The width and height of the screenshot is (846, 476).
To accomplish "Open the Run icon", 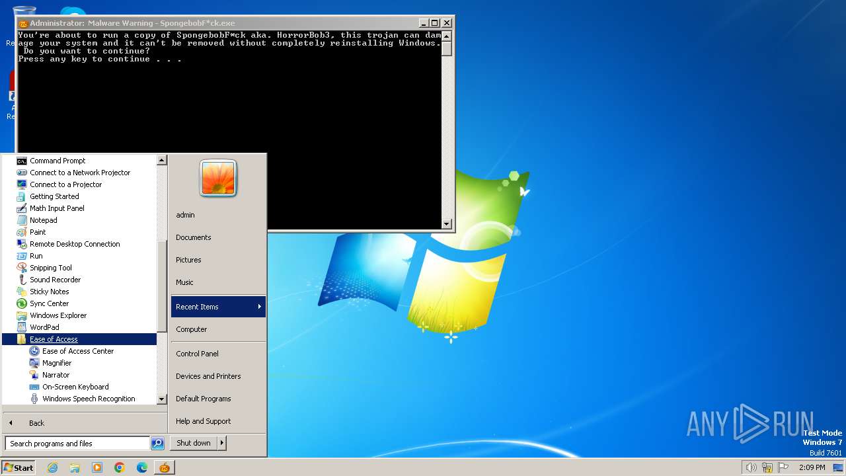I will (x=22, y=256).
